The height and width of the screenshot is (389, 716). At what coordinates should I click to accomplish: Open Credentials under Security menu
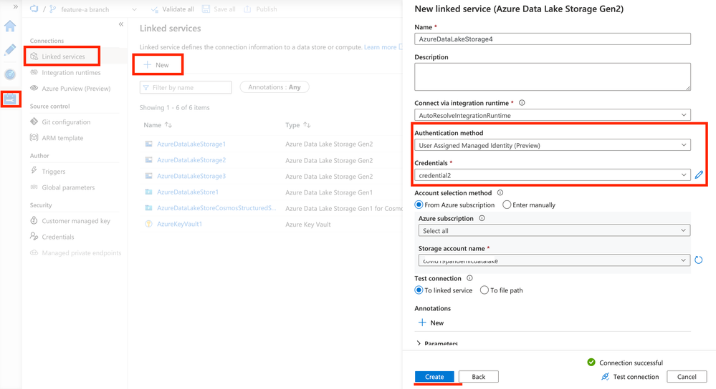[x=57, y=237]
